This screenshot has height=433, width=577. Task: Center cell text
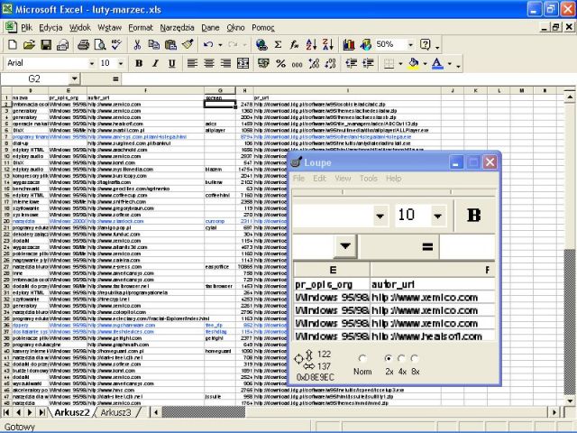tap(209, 63)
